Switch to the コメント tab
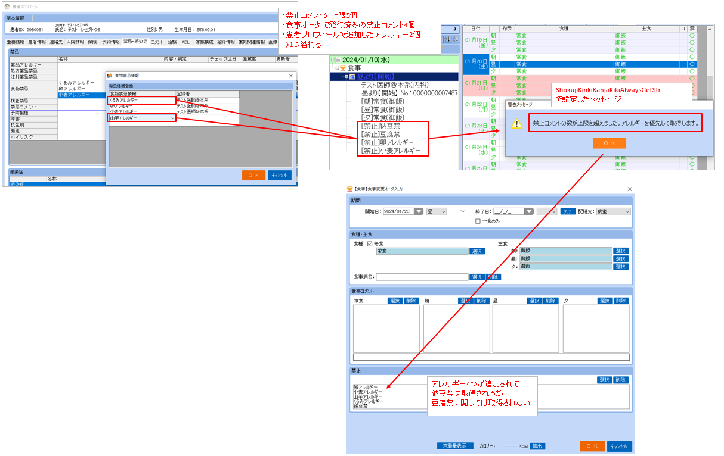724x456 pixels. (157, 42)
